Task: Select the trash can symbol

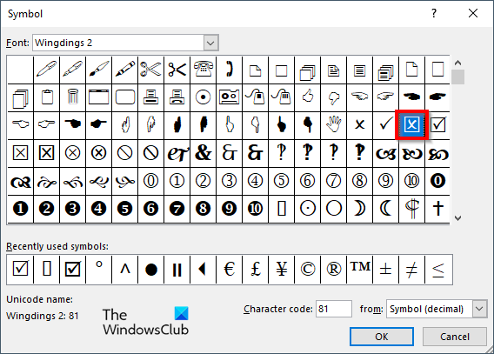Action: (x=72, y=97)
